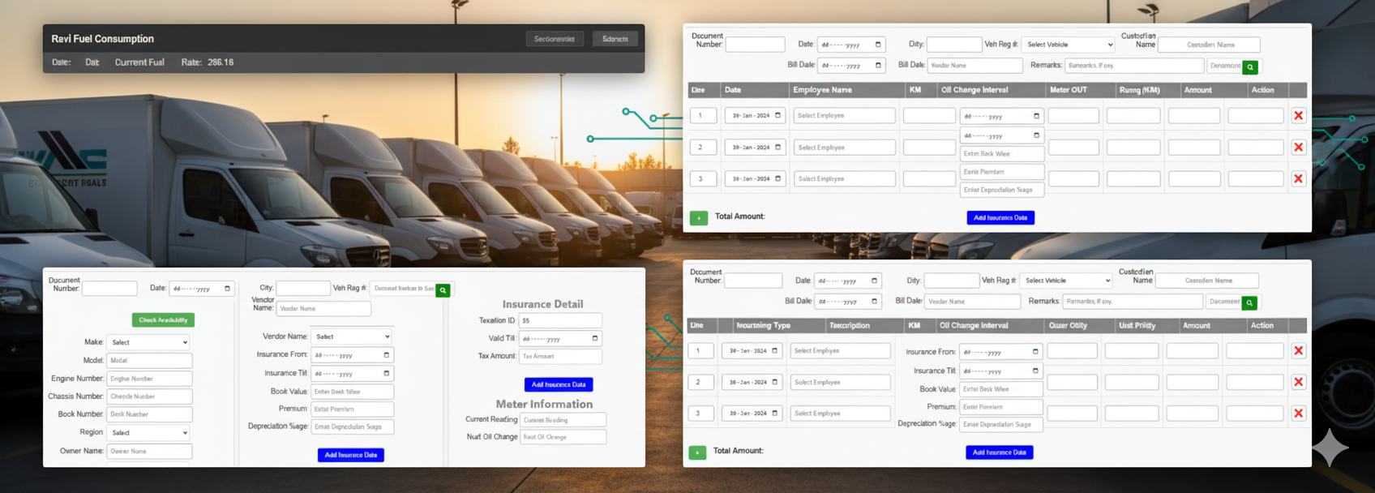Delete row 1 in the Employee Name table
This screenshot has height=493, width=1375.
(1298, 116)
